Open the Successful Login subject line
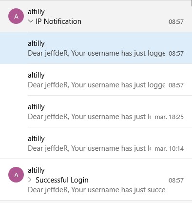 pyautogui.click(x=62, y=180)
